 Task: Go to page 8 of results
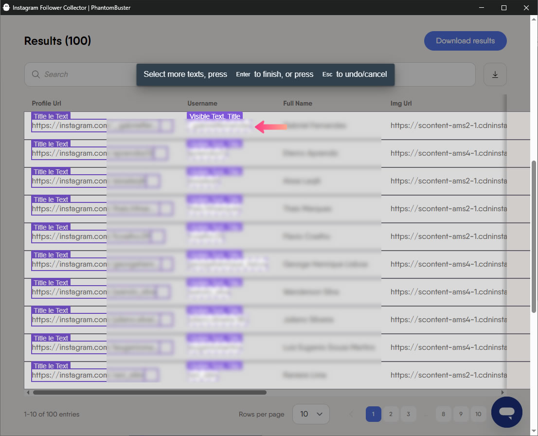tap(443, 414)
